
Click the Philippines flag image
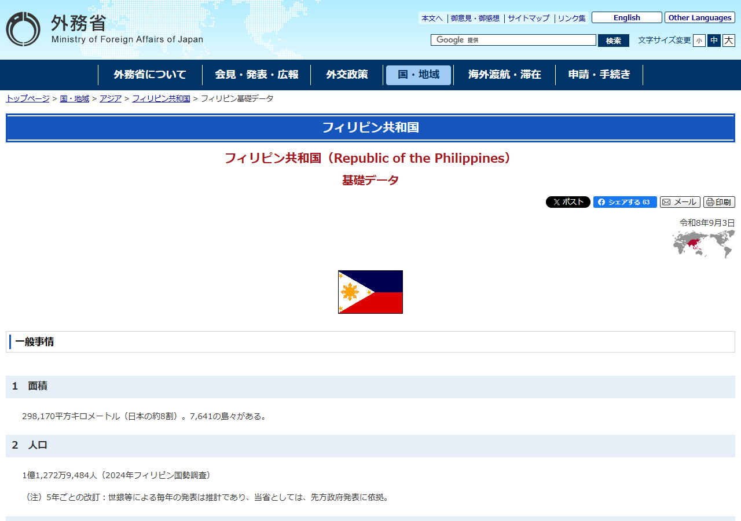370,292
